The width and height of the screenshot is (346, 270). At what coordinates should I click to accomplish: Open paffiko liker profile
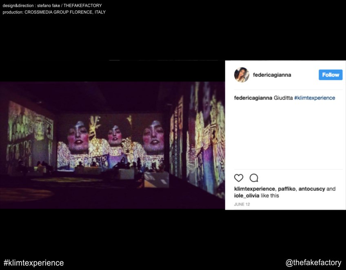tap(287, 189)
